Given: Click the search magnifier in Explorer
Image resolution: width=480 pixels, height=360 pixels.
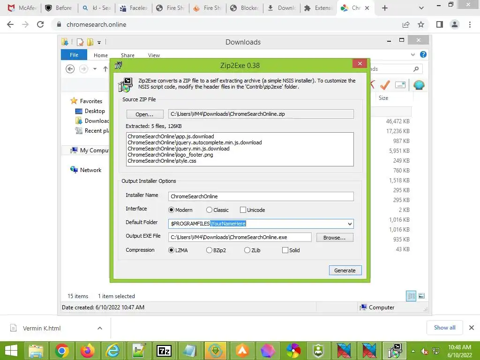Looking at the screenshot, I should (416, 69).
